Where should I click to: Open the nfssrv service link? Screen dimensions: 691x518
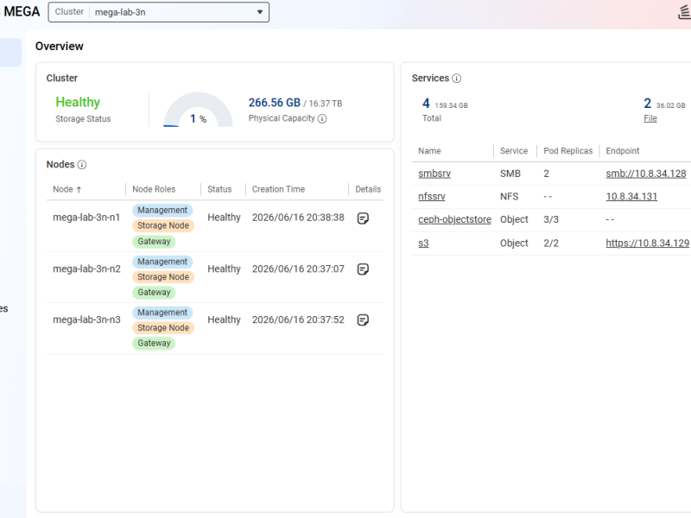[432, 197]
